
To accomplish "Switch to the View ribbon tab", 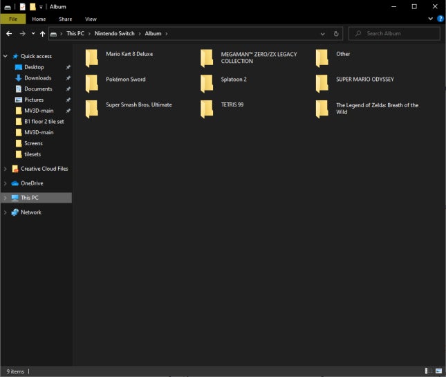I will (91, 19).
